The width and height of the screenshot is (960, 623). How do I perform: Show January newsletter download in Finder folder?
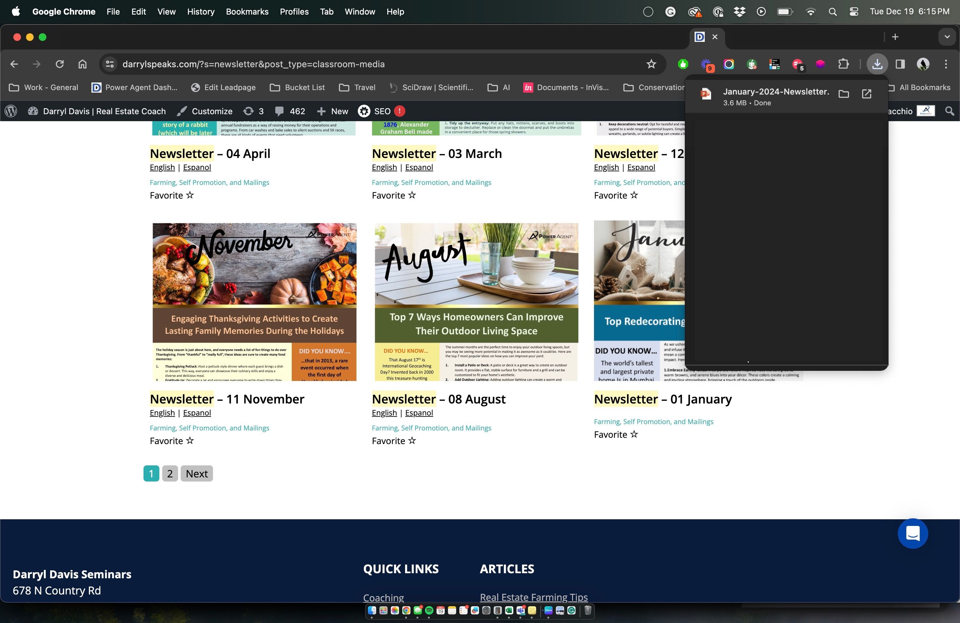tap(843, 94)
